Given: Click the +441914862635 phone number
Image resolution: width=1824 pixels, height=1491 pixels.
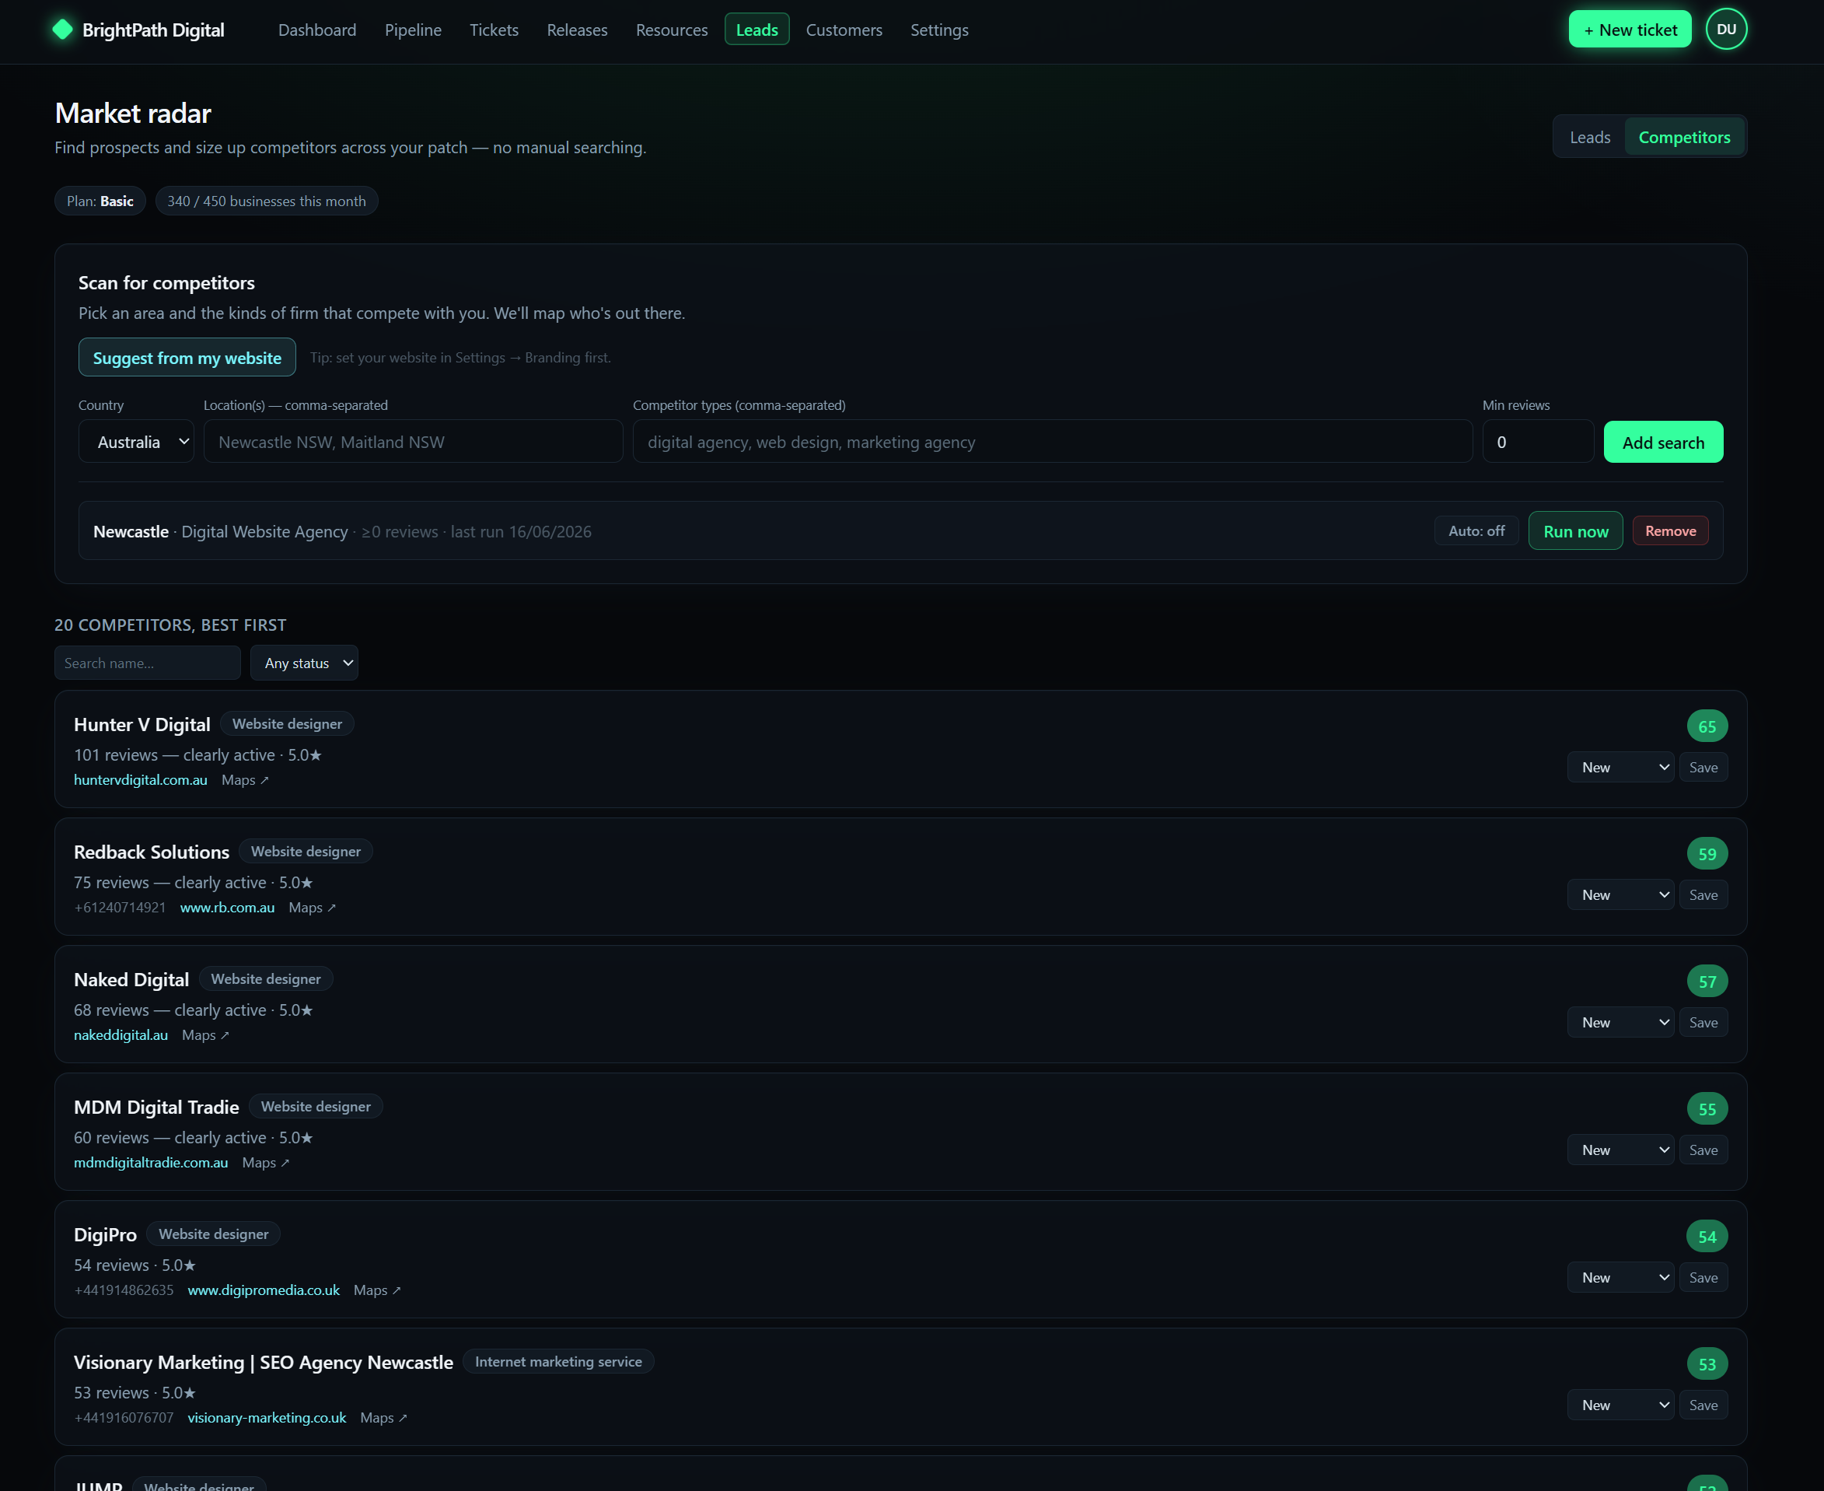Looking at the screenshot, I should point(124,1290).
